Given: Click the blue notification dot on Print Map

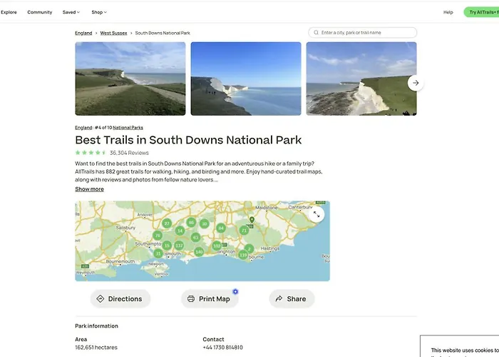Looking at the screenshot, I should point(235,291).
